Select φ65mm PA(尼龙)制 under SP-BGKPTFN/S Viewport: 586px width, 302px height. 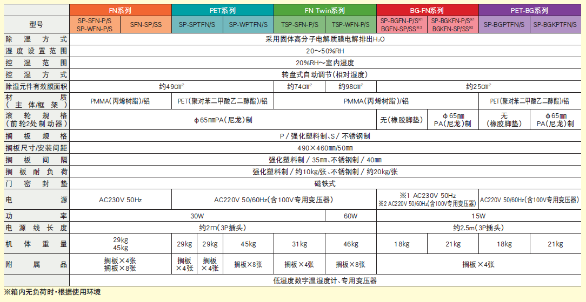pyautogui.click(x=555, y=120)
